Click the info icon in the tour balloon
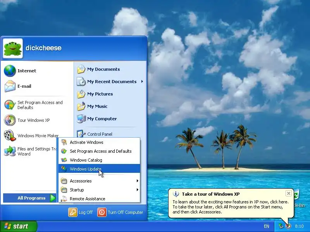This screenshot has width=310, height=232. coord(176,194)
